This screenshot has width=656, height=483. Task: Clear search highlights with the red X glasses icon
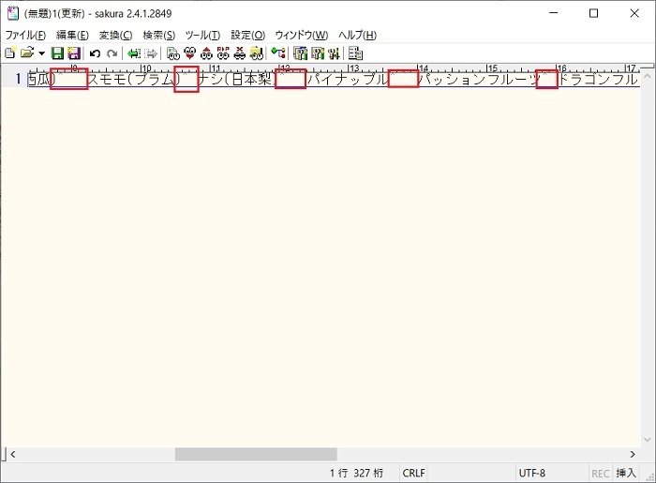[x=239, y=53]
